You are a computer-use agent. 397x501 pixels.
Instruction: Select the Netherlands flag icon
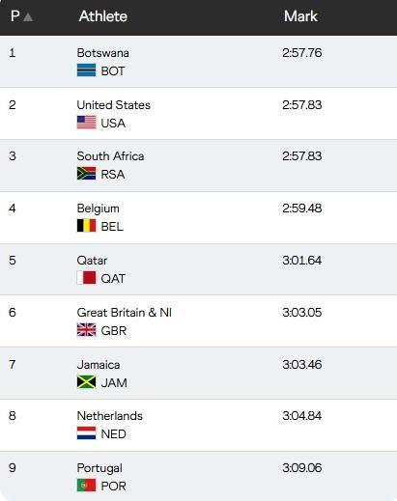click(86, 433)
